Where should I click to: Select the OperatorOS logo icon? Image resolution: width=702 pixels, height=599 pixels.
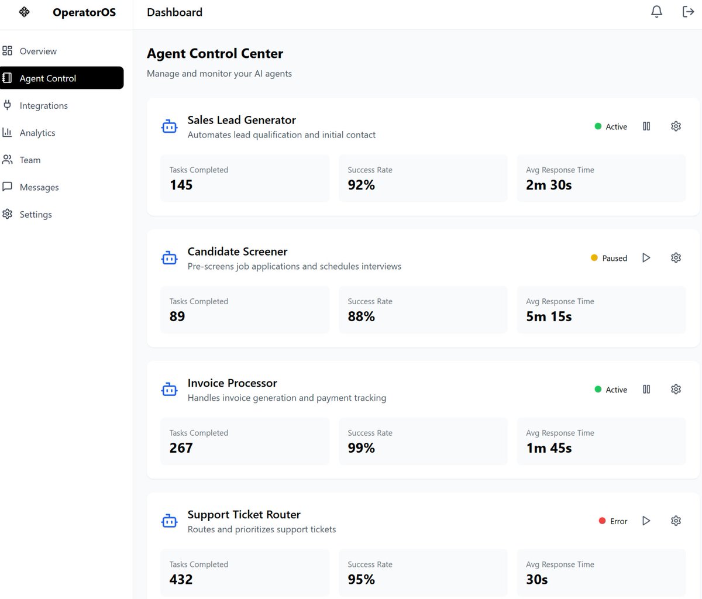click(24, 11)
